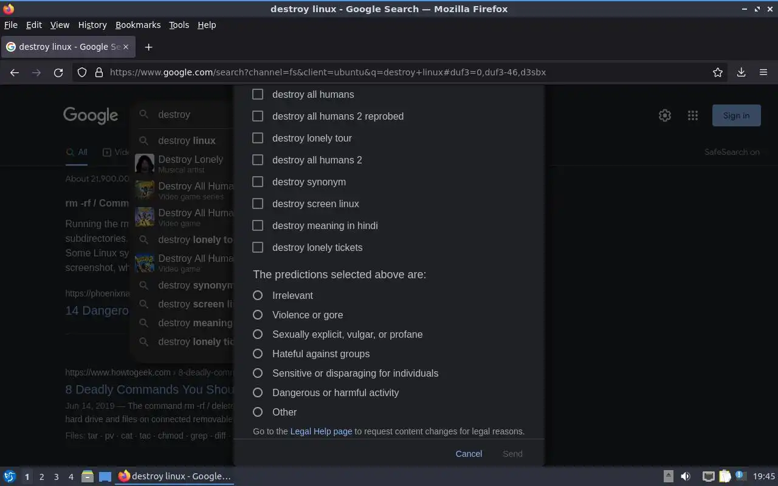Click the Google logo

point(91,115)
